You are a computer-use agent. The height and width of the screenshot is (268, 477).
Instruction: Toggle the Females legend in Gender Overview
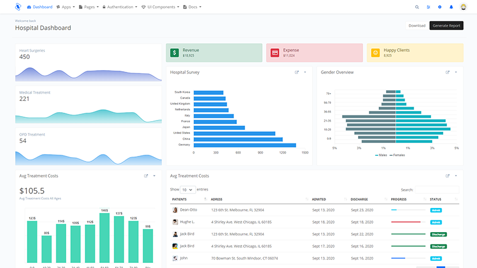coord(397,155)
